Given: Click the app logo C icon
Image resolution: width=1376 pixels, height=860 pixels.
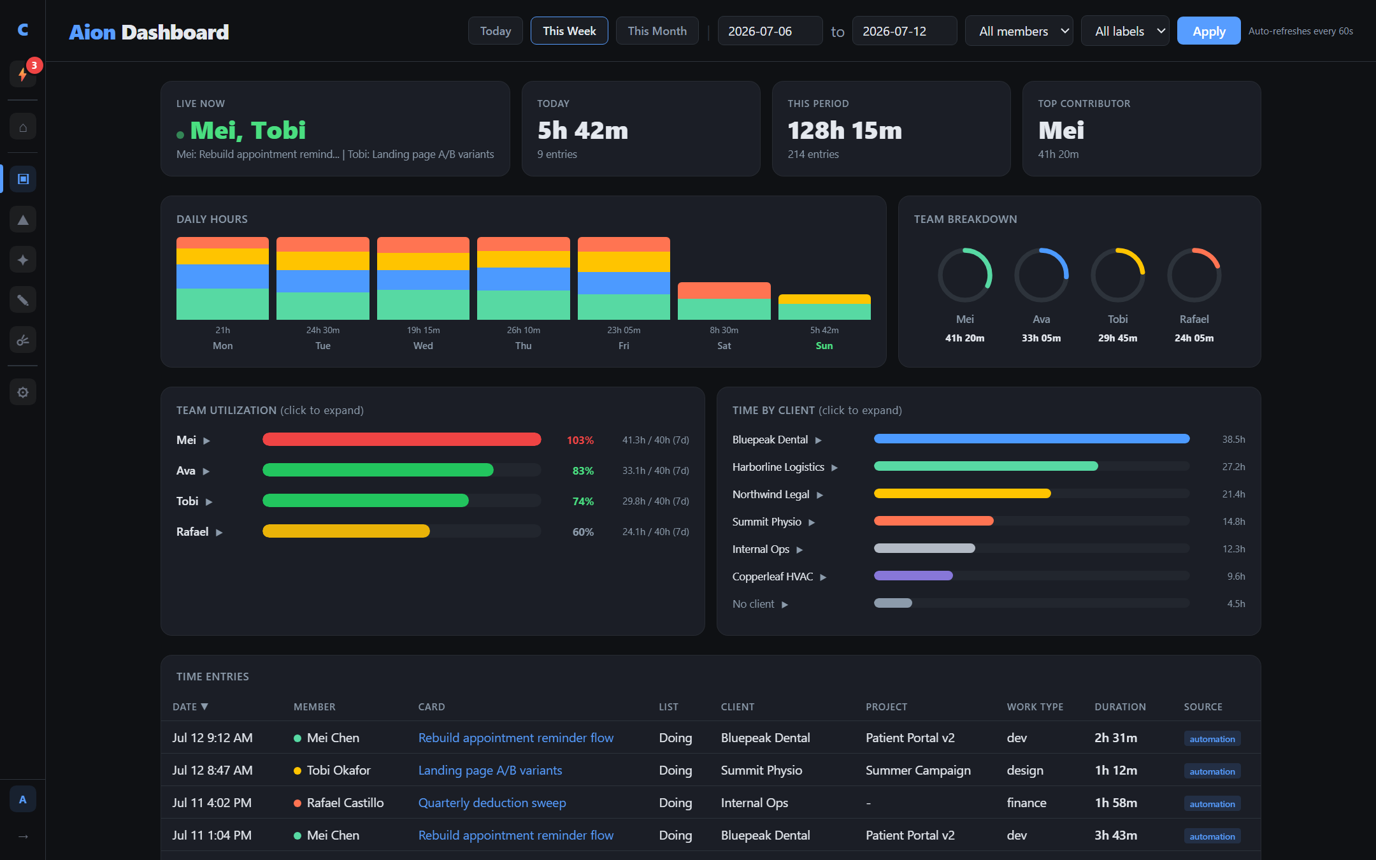Looking at the screenshot, I should coord(23,30).
